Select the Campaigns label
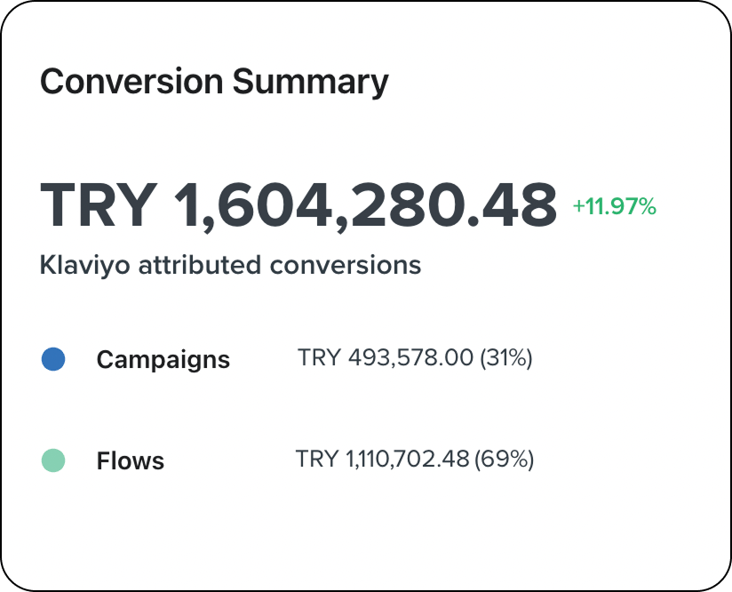This screenshot has height=592, width=732. coord(163,360)
